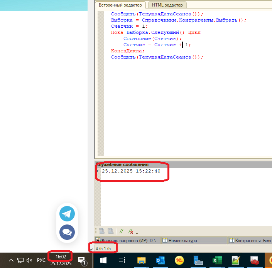Open Task View on the taskbar

122,260
